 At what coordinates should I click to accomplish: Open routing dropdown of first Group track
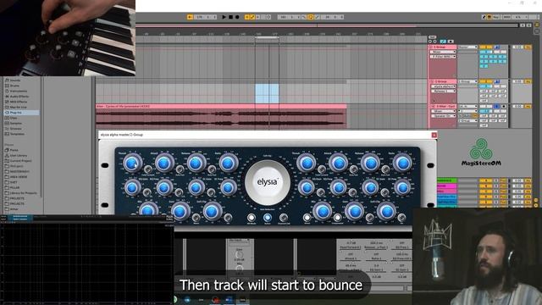point(467,47)
